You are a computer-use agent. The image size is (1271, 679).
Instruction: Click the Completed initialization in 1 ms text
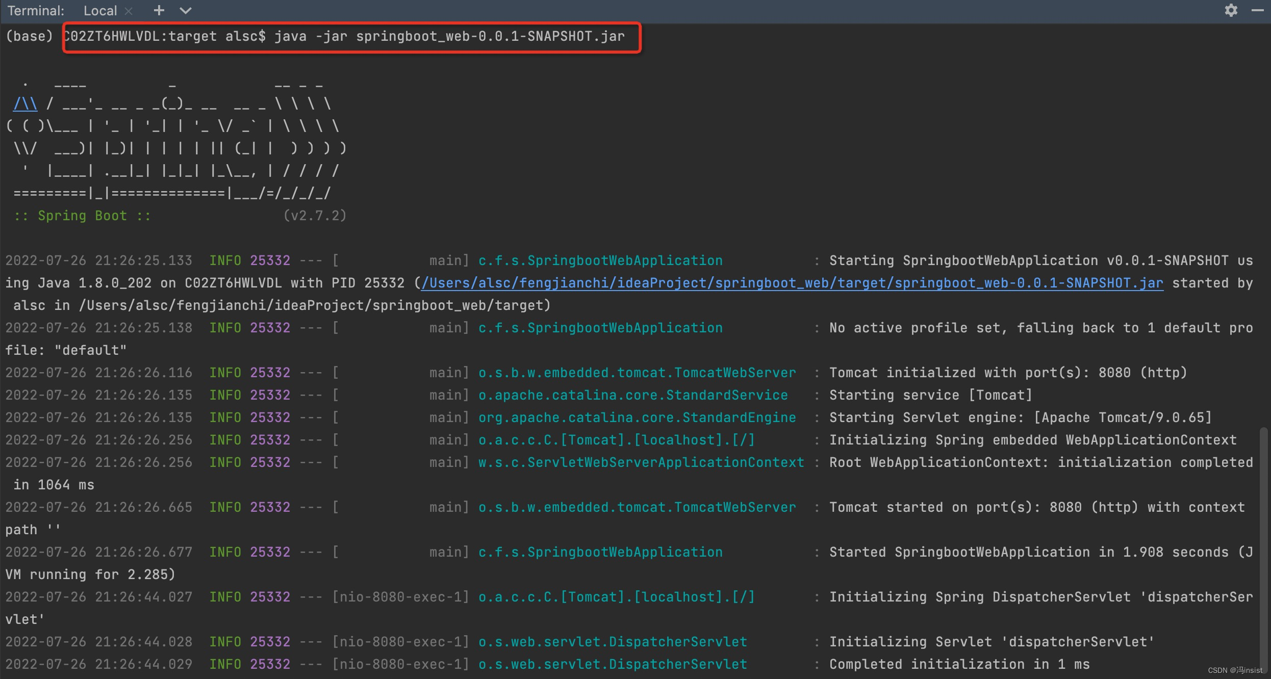959,664
